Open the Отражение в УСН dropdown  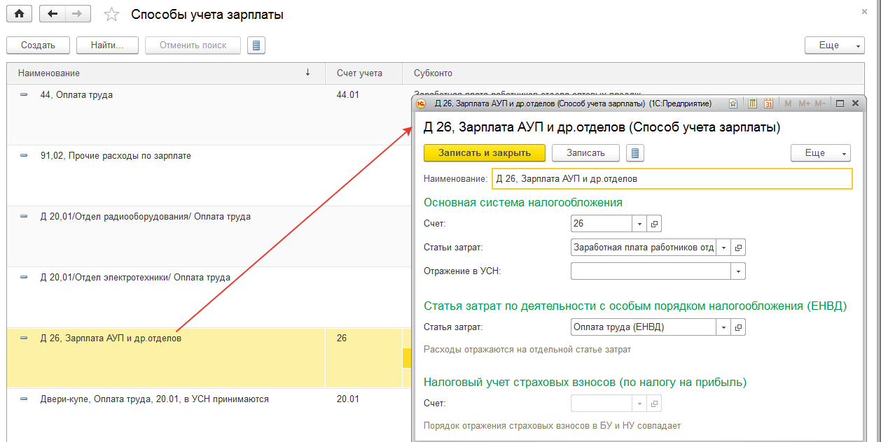point(738,271)
